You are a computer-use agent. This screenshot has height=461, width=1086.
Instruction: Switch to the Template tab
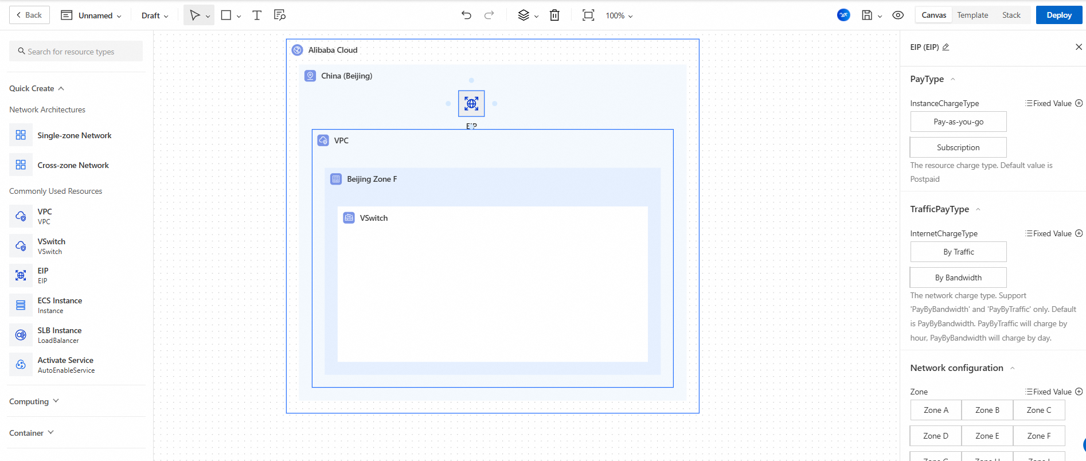[x=972, y=15]
